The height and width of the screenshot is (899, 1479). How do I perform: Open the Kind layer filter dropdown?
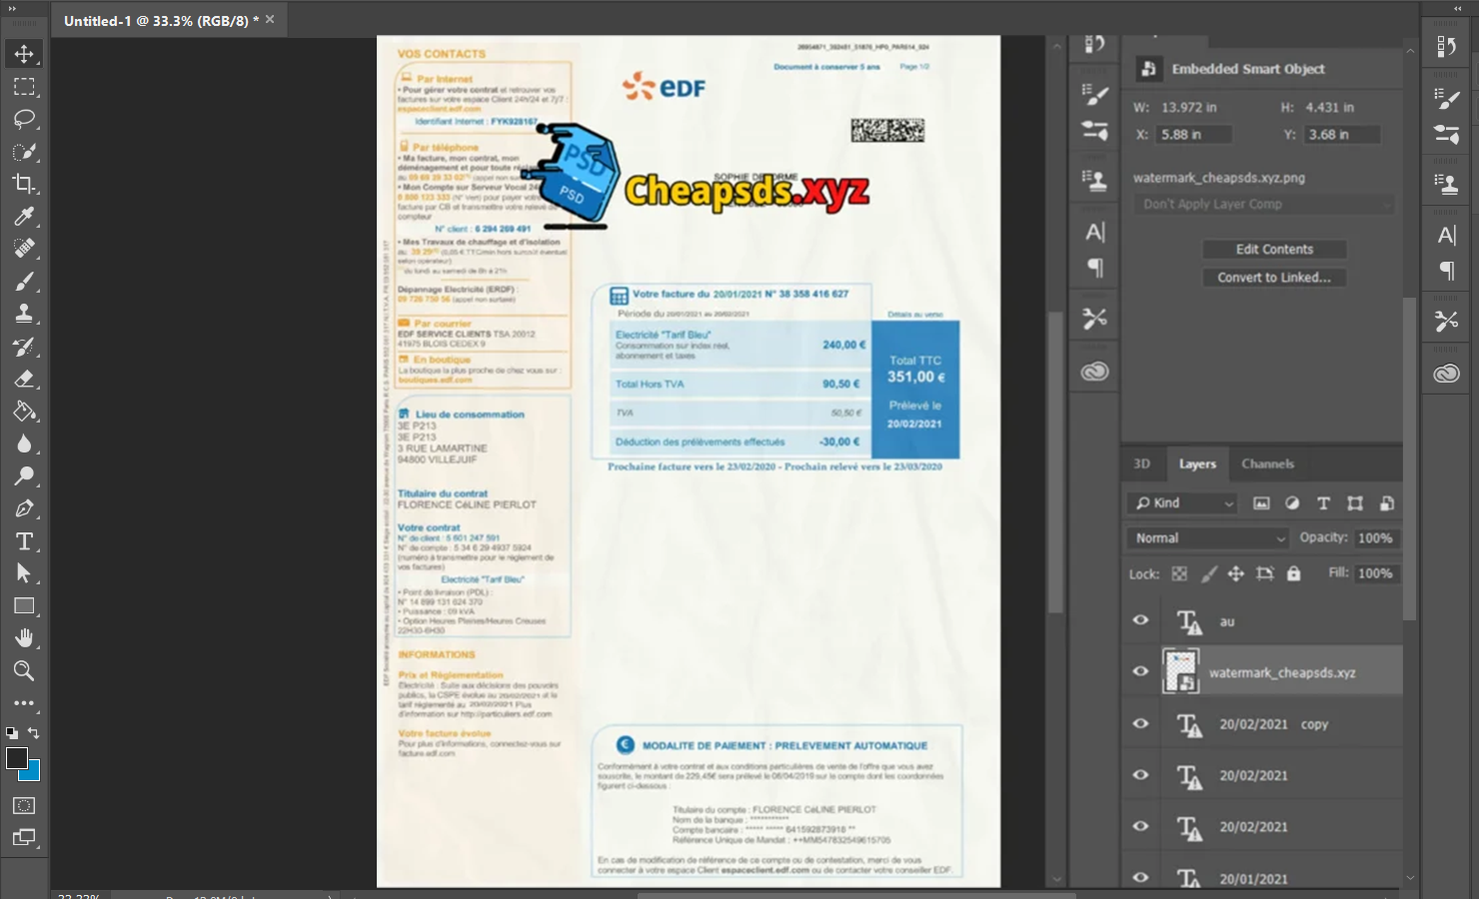pos(1184,503)
